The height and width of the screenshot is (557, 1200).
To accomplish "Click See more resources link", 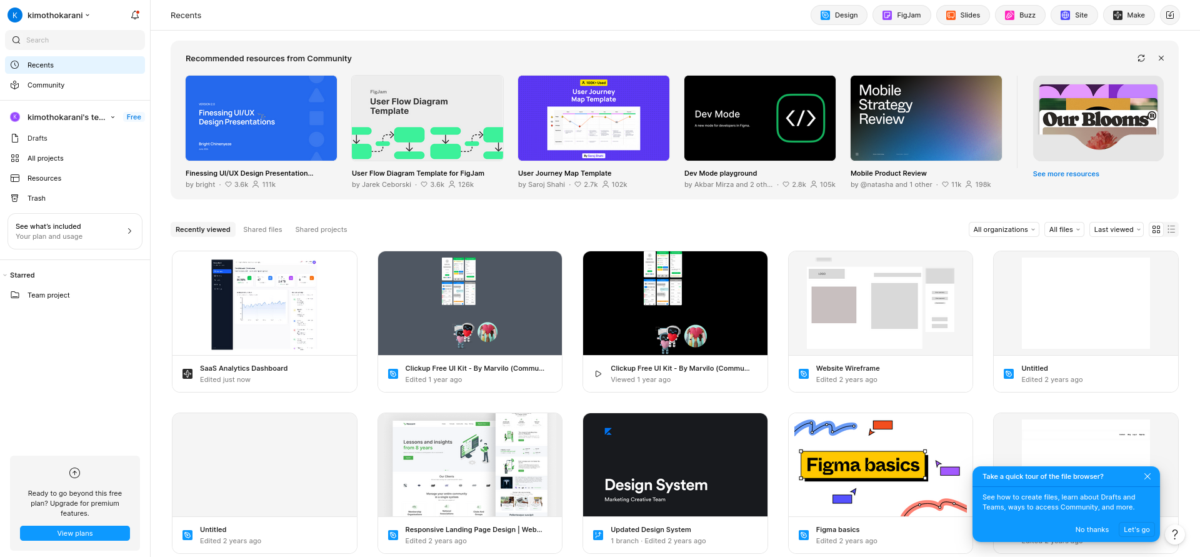I will 1066,174.
